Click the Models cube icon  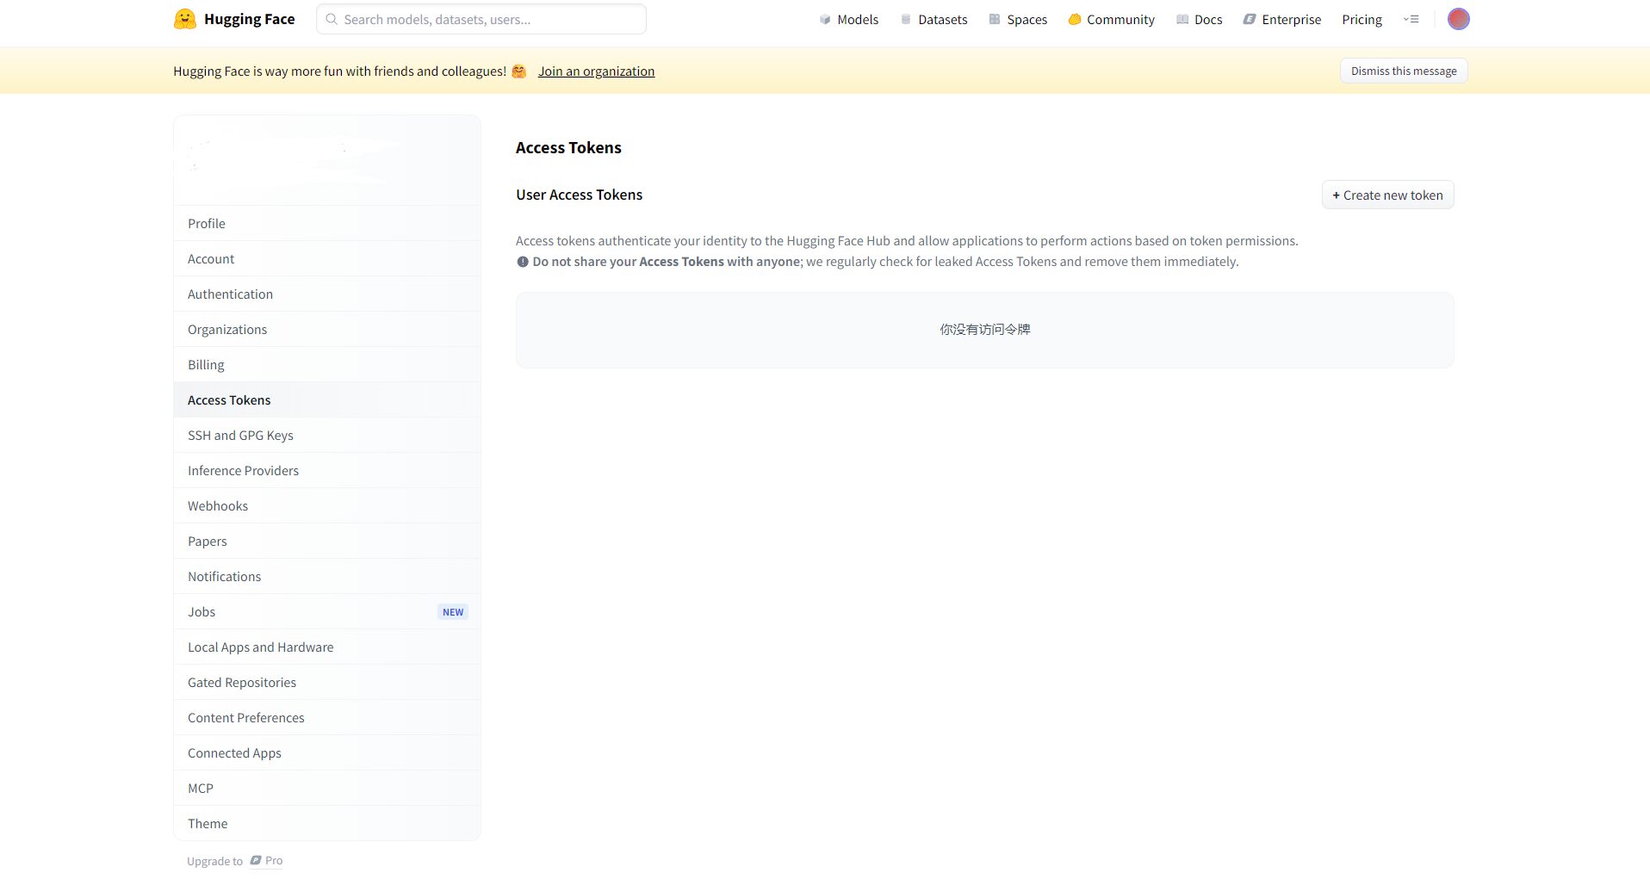pos(825,19)
